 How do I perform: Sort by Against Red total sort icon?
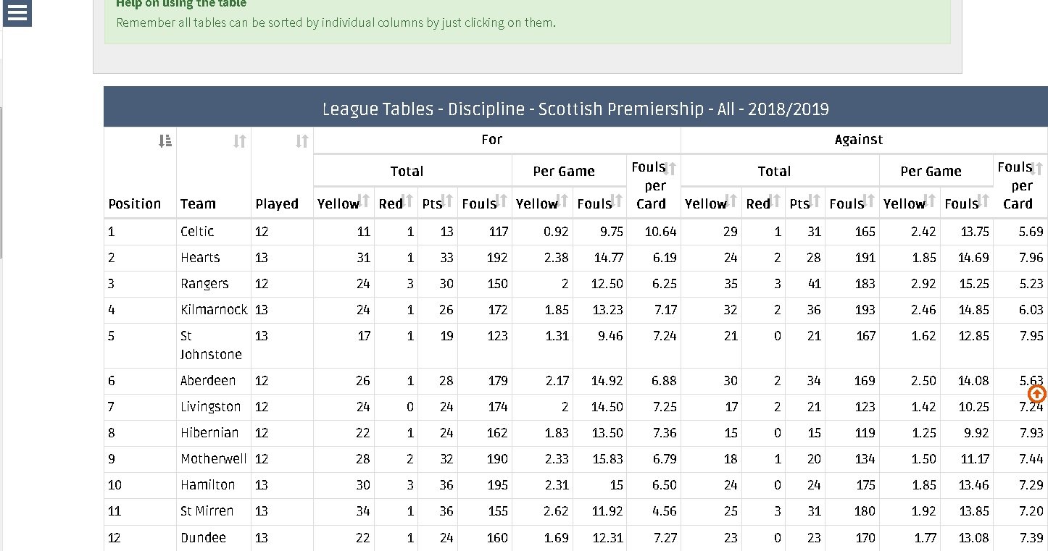click(775, 199)
